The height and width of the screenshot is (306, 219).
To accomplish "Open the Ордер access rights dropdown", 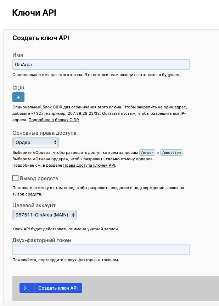I will [35, 142].
